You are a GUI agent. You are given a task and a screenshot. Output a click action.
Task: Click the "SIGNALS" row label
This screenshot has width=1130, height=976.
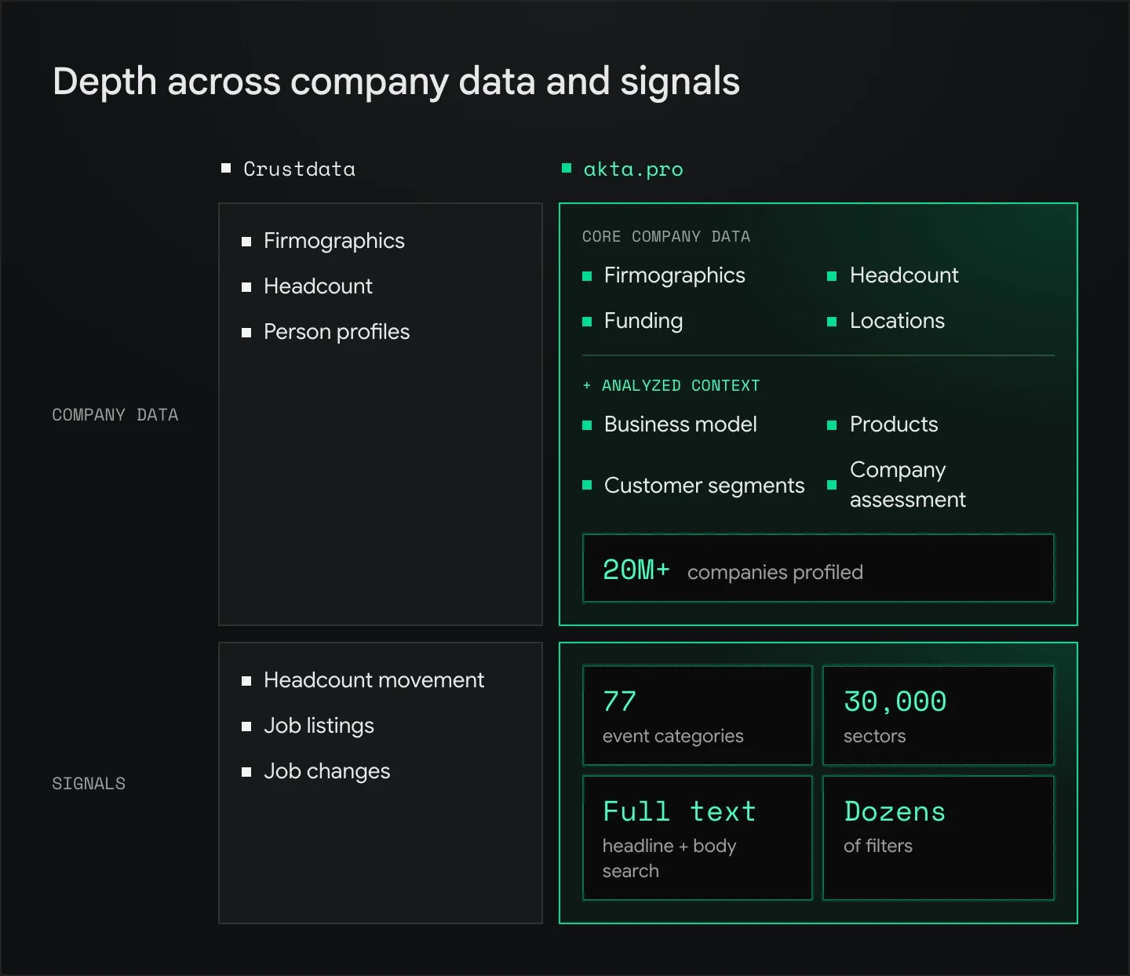tap(89, 784)
